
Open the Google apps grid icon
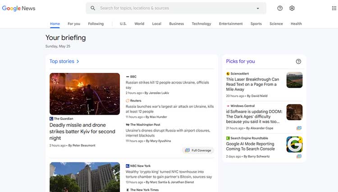(334, 8)
